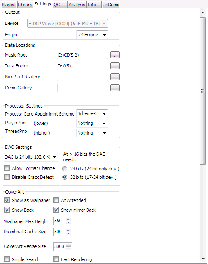Image resolution: width=208 pixels, height=264 pixels.
Task: Increase Wallpaper Max Height with up arrow
Action: (x=68, y=219)
